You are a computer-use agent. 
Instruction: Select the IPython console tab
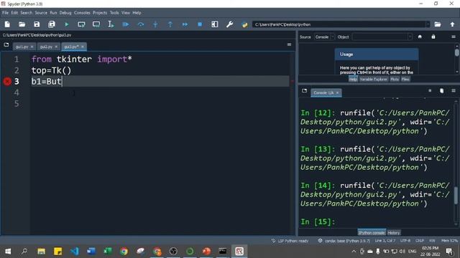pos(372,233)
